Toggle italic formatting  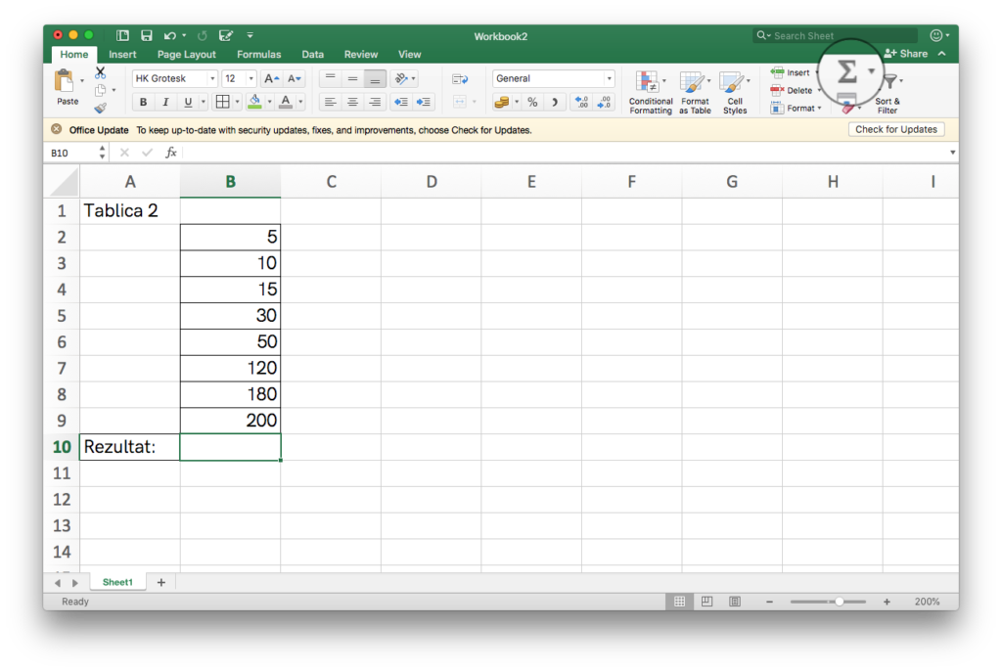click(x=165, y=102)
